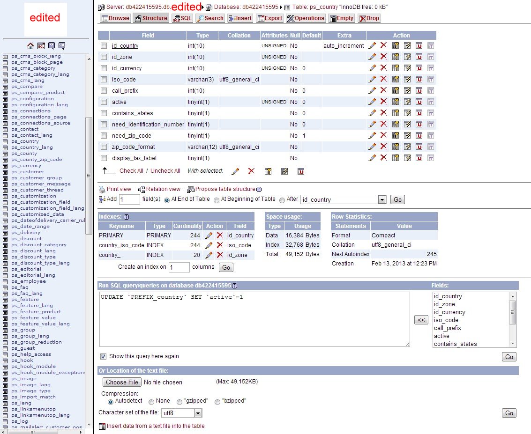Open help icon next to Propose table structure

click(259, 190)
